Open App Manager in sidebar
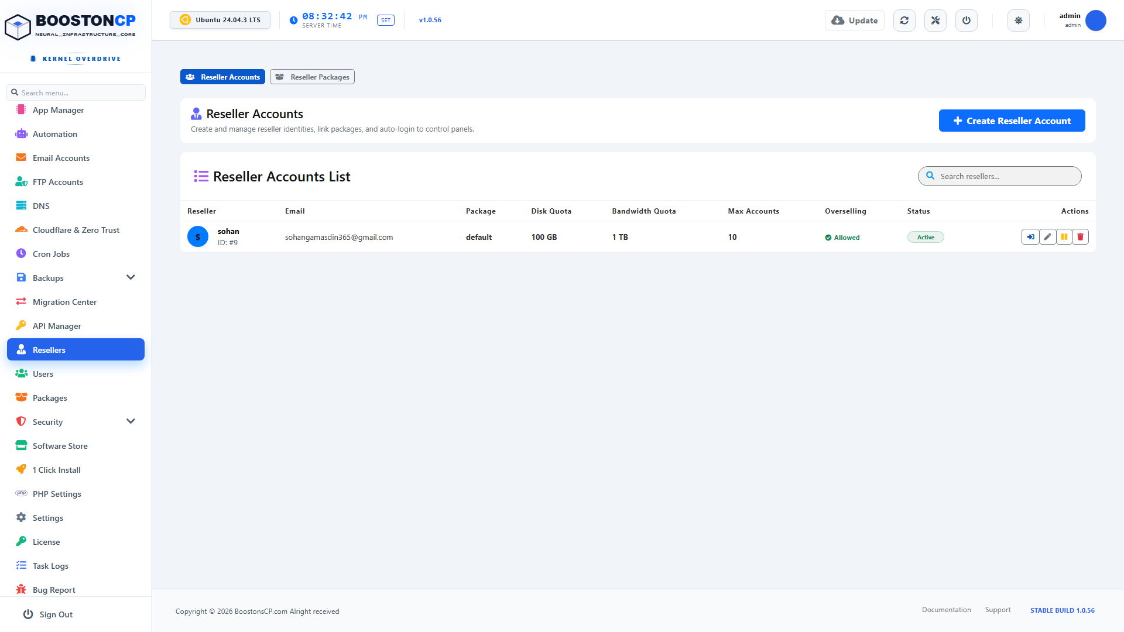This screenshot has height=632, width=1124. (76, 110)
